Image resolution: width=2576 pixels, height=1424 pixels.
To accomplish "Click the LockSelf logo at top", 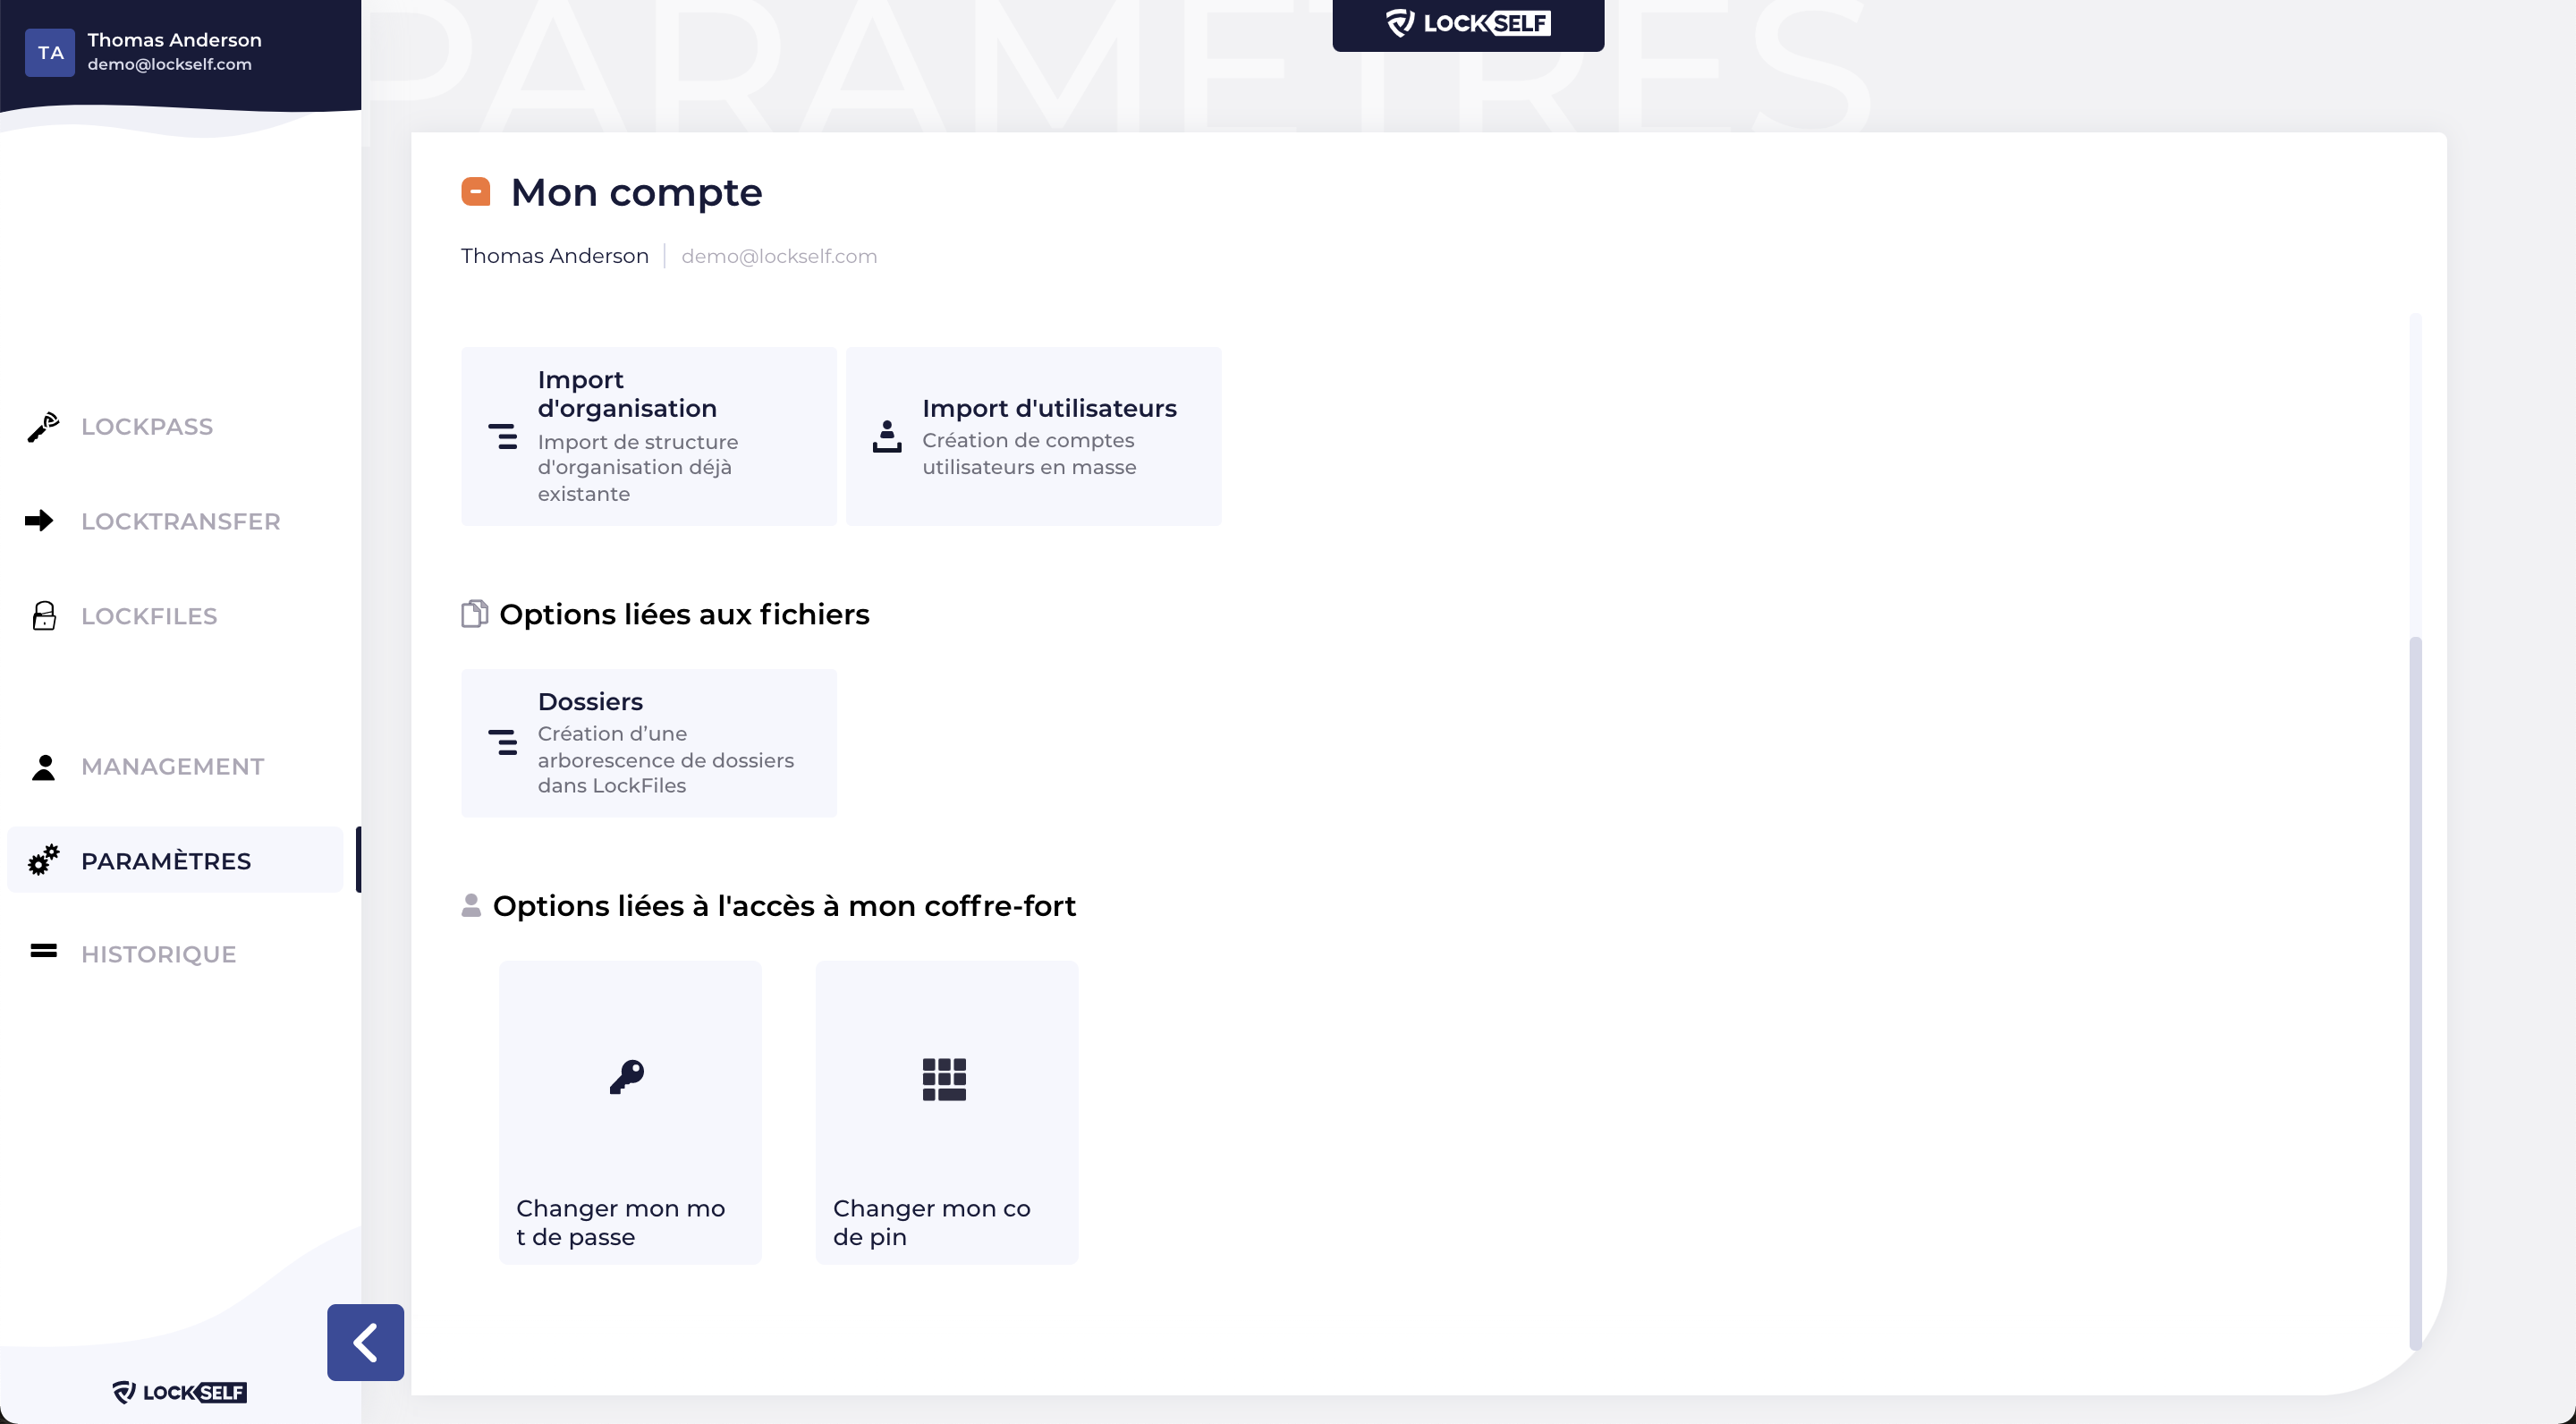I will click(x=1468, y=23).
